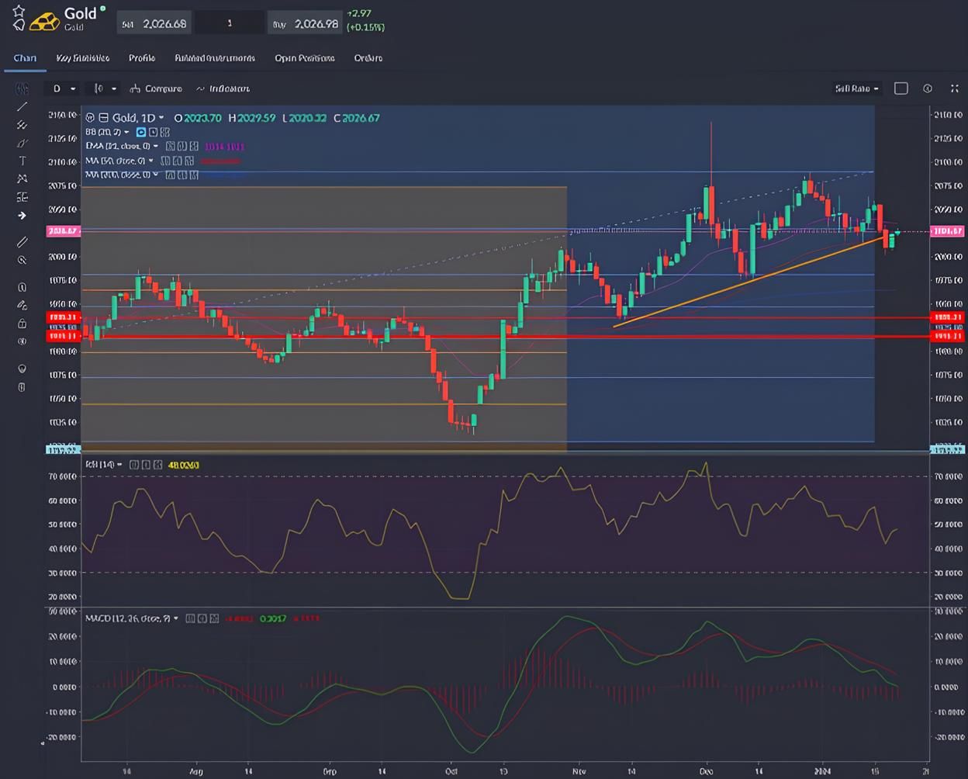Select the Text annotation tool
Viewport: 968px width, 779px height.
coord(22,161)
